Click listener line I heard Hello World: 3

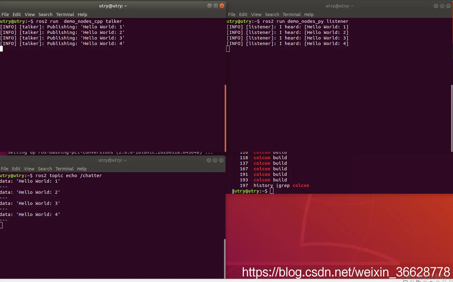(288, 38)
